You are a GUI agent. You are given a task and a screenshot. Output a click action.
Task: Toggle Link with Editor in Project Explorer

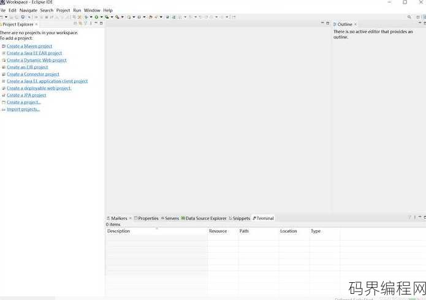pos(80,23)
